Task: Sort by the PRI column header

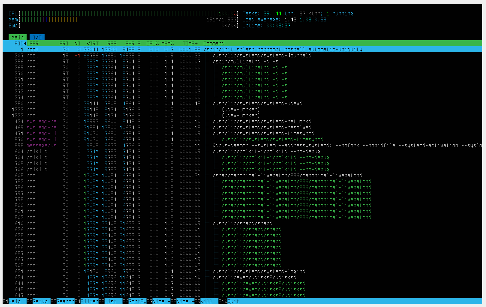Action: point(64,43)
